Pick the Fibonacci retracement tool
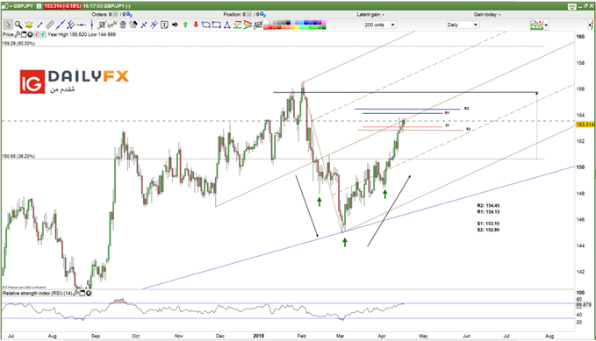 pos(238,25)
